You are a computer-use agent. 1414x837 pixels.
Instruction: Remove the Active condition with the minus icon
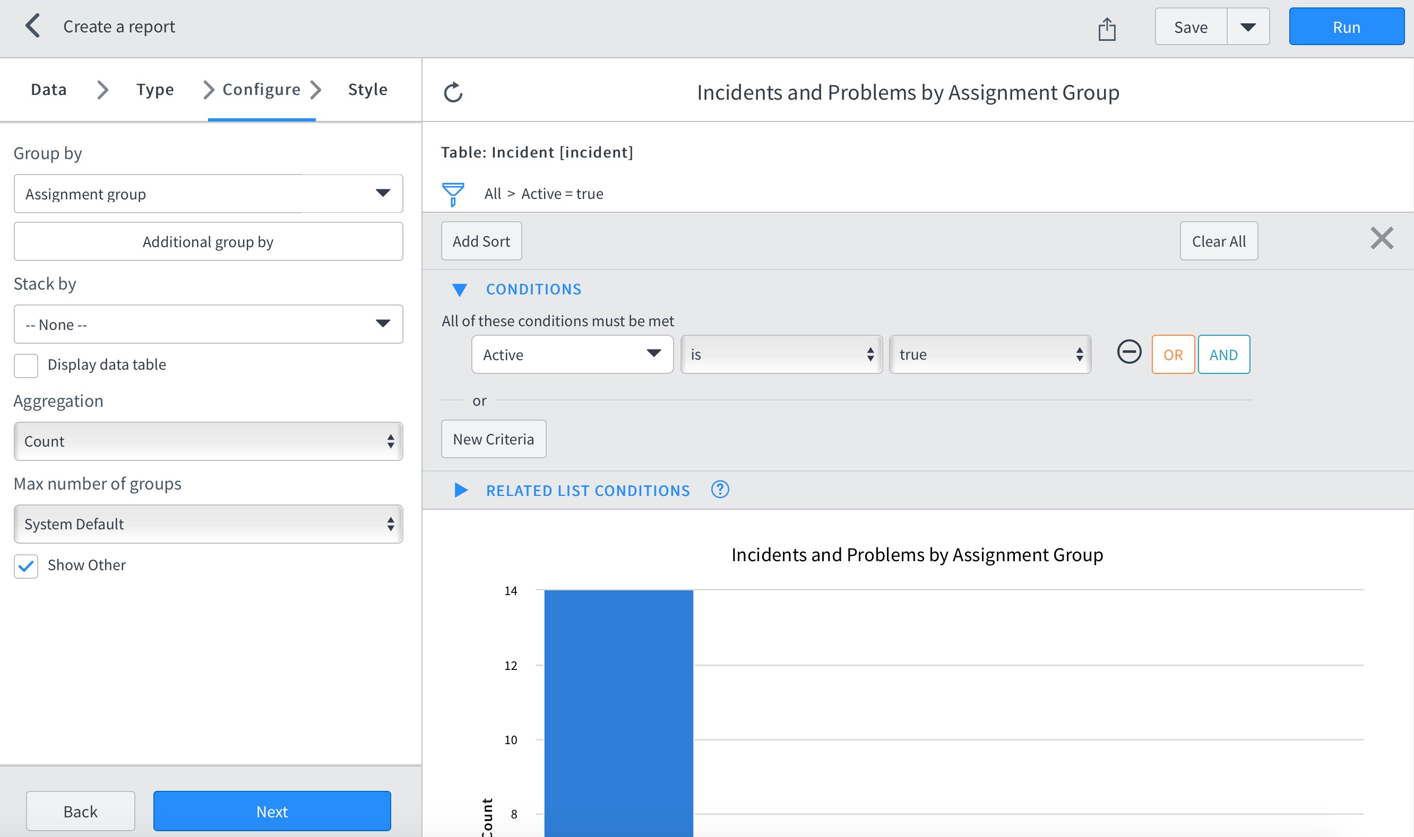click(x=1129, y=354)
